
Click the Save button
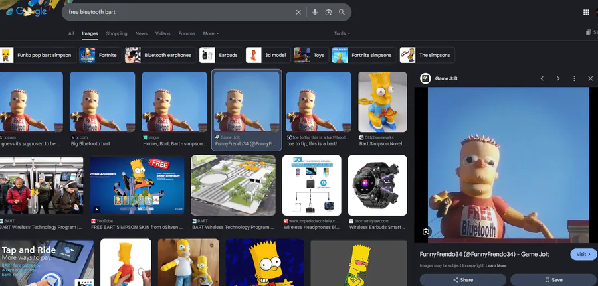(553, 280)
